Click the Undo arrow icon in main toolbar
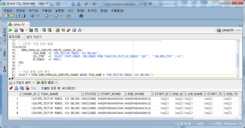The width and height of the screenshot is (245, 128). point(32,16)
